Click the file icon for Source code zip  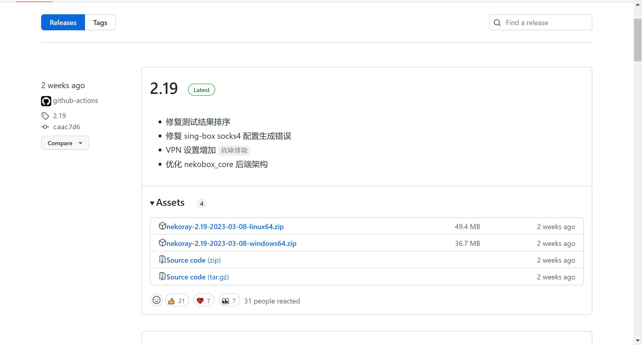point(162,259)
